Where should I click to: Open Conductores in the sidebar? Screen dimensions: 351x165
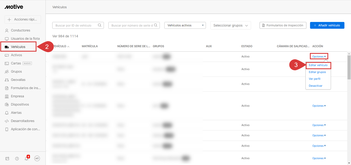[x=21, y=30]
